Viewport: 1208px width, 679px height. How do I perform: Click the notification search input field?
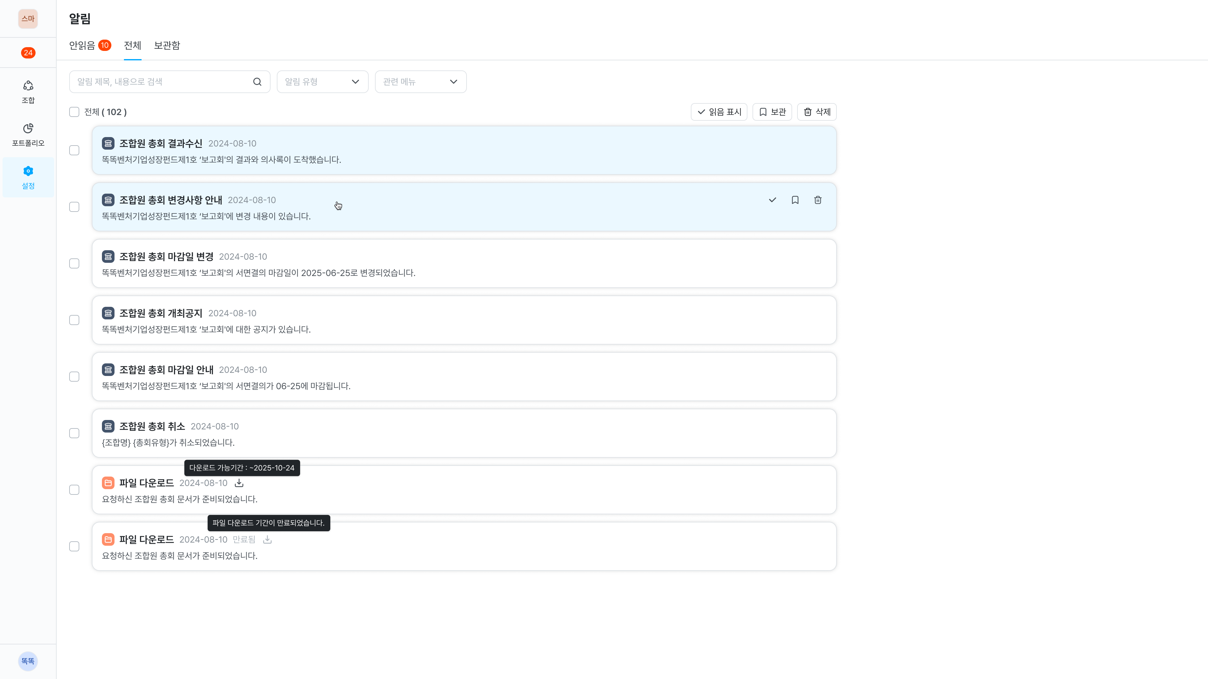tap(164, 82)
